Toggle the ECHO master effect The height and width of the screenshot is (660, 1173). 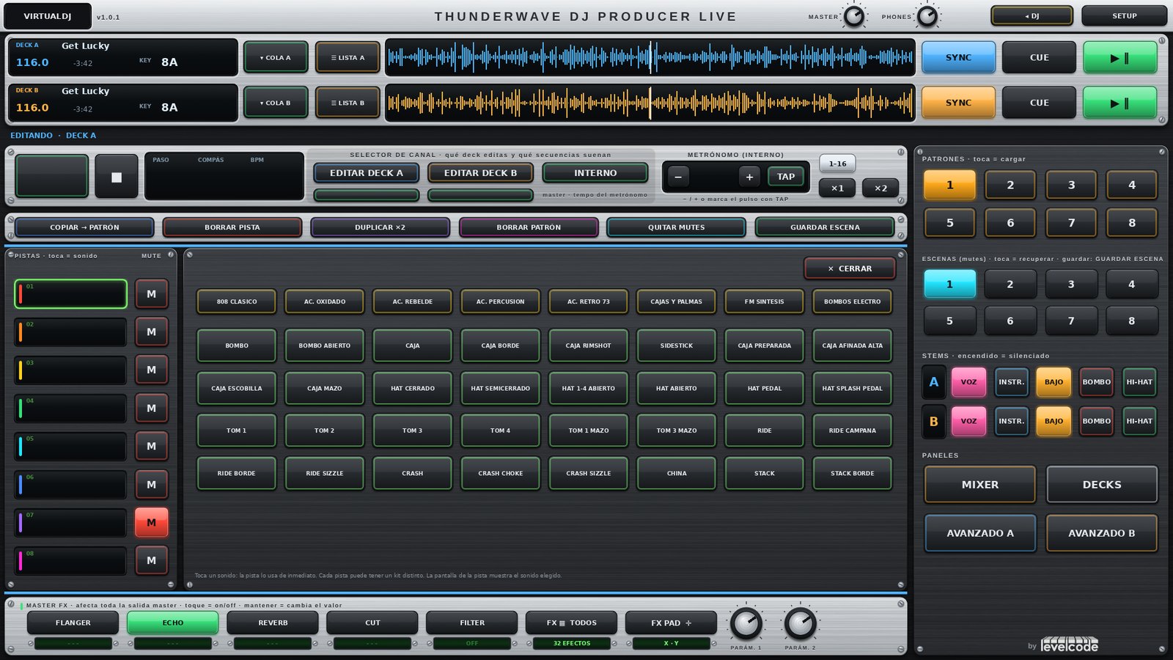[173, 623]
